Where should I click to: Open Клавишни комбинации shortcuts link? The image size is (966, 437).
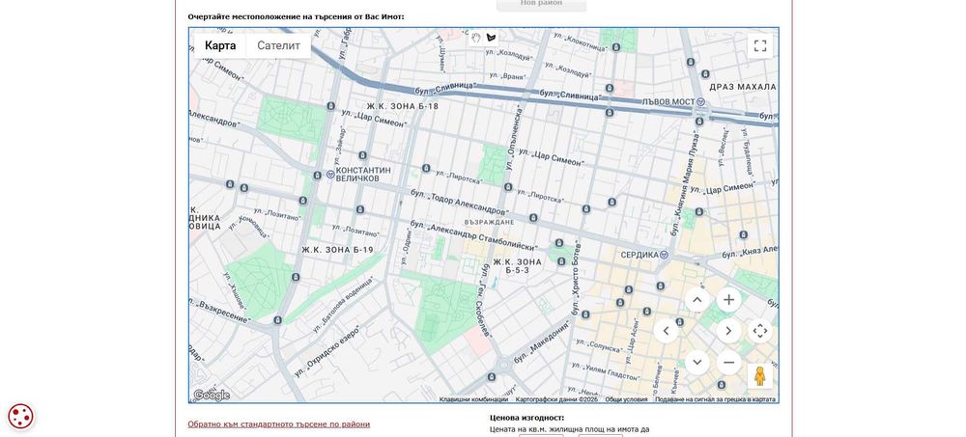(473, 399)
